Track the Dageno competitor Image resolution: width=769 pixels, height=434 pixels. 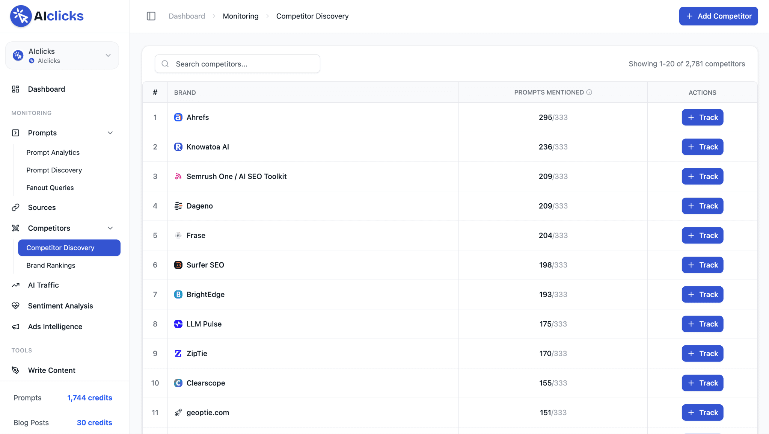pos(703,206)
